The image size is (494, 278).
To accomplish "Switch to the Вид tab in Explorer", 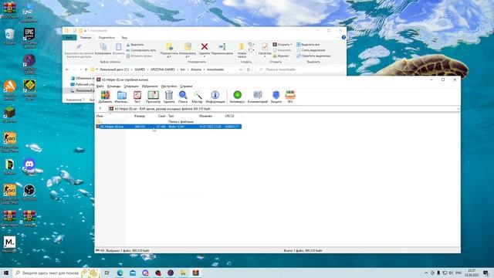I will pos(124,38).
